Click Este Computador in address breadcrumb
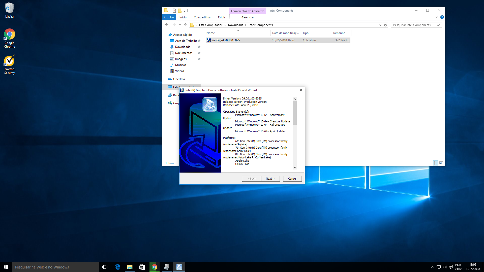This screenshot has height=272, width=484. [x=211, y=25]
